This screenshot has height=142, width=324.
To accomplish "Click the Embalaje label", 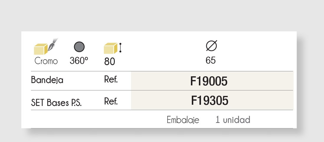I will 183,120.
